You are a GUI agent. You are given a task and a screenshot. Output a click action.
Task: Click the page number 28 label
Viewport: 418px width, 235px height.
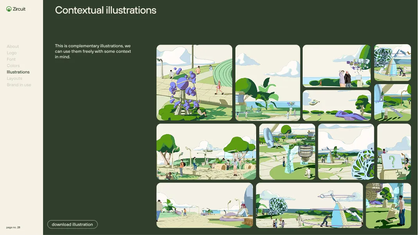[x=14, y=227]
